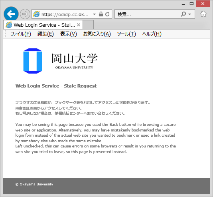213x197 pixels.
Task: Click the line starting もし解決しない場合は
Action: pos(70,113)
